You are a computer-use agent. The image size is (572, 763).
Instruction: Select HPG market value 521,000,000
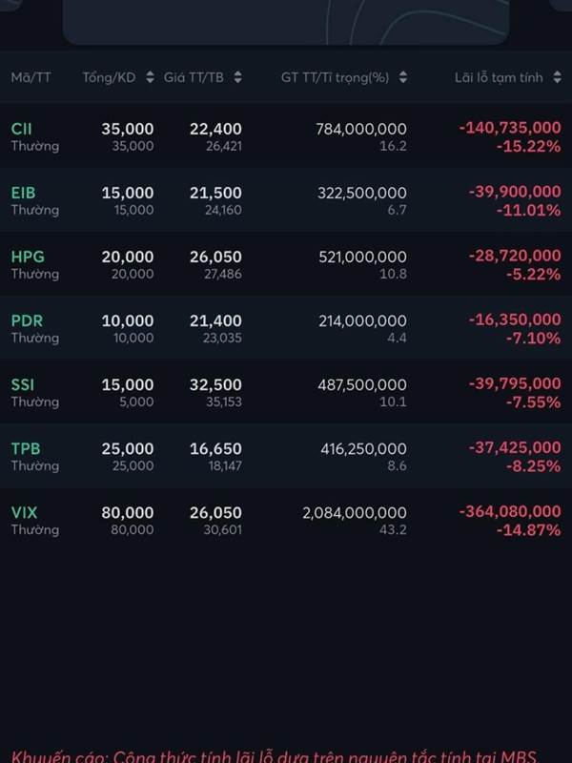coord(361,257)
